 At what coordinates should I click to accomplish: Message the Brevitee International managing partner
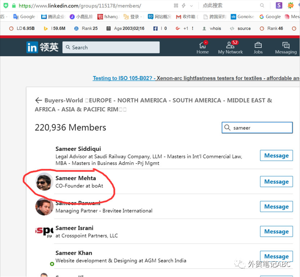coord(276,206)
